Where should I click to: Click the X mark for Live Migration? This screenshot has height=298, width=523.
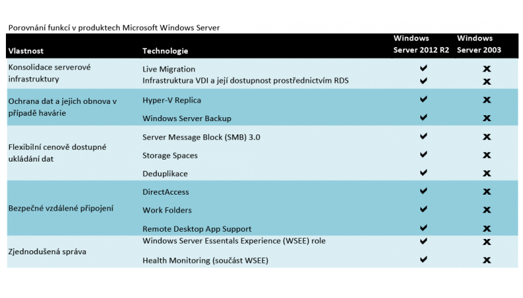487,69
